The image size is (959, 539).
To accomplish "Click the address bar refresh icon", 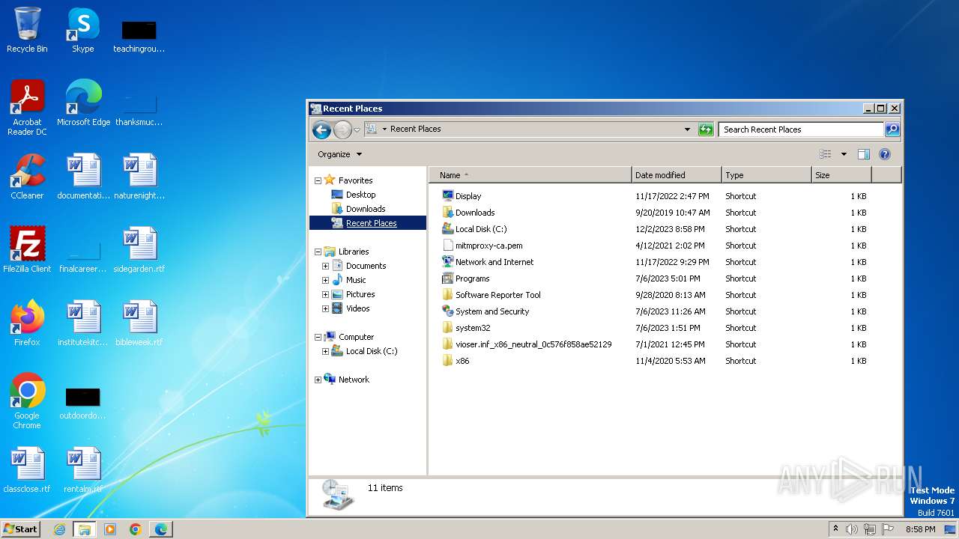I will pos(705,130).
